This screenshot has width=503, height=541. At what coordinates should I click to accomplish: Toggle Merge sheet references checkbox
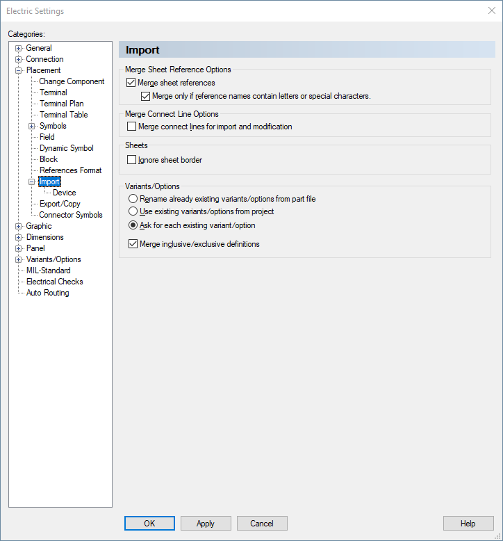click(x=131, y=83)
